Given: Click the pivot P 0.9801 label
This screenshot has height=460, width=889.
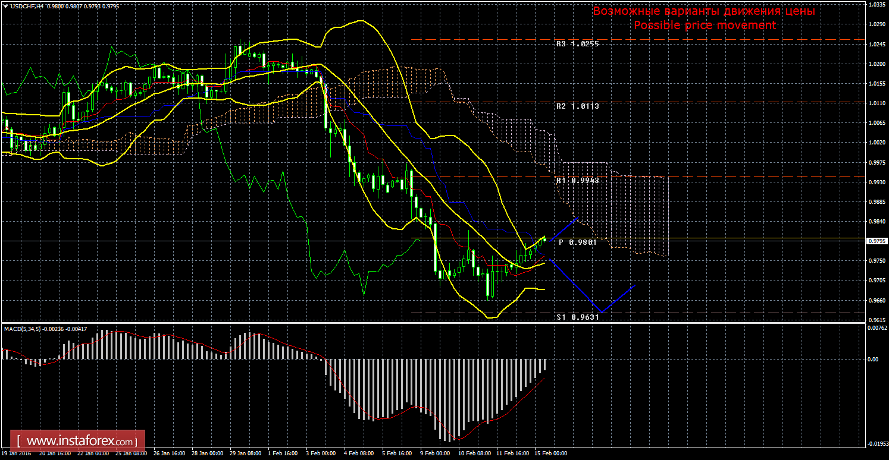Looking at the screenshot, I should click(x=578, y=242).
